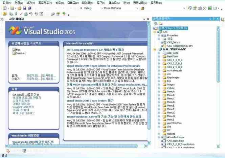Open Solution Explorer window position dropdown arrow

coord(210,19)
